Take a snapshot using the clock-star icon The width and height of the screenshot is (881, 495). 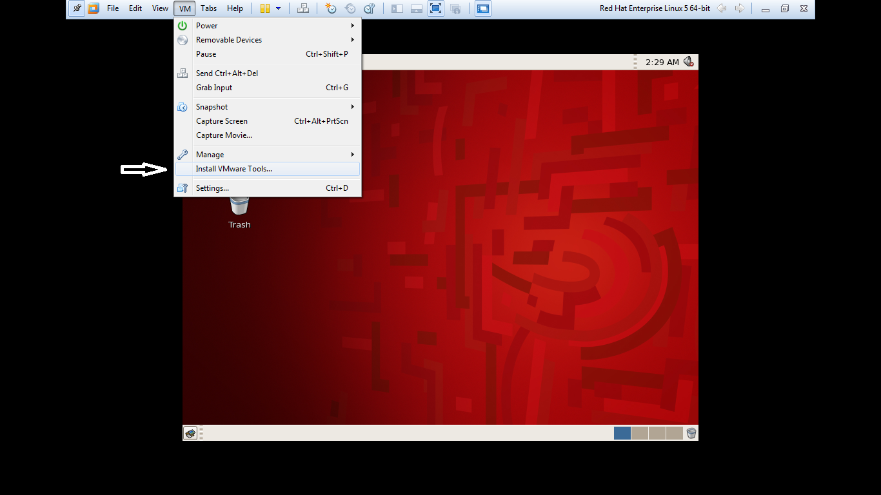(x=330, y=8)
